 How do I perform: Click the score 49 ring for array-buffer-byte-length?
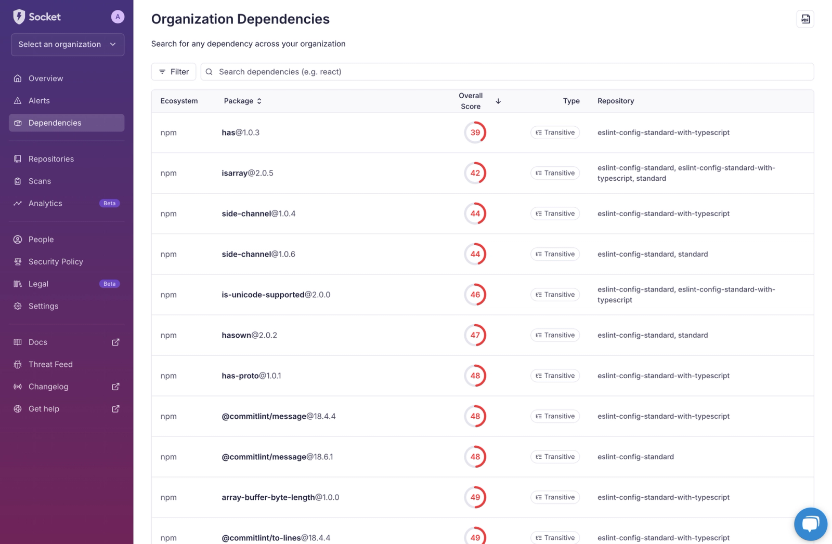475,497
